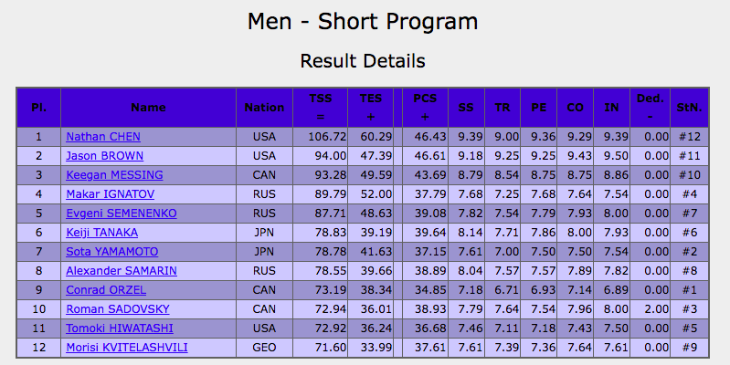Click the TSS column header

pyautogui.click(x=320, y=107)
